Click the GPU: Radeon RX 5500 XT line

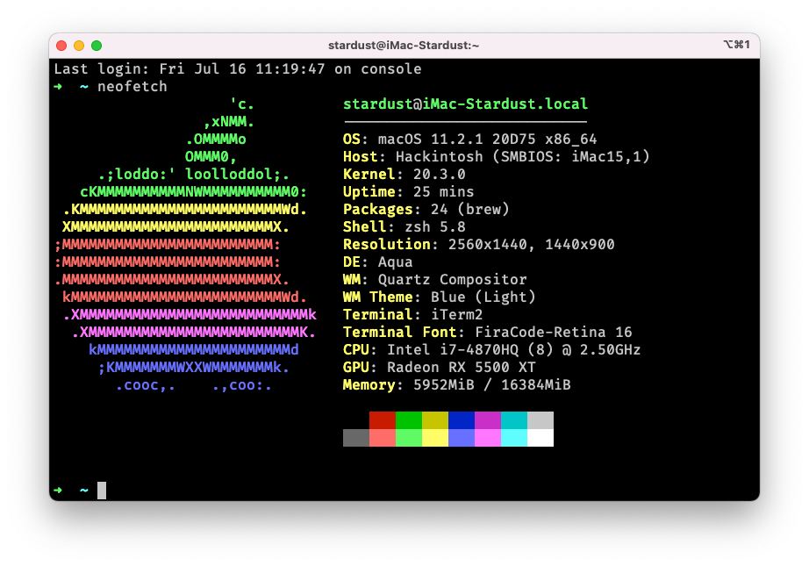coord(440,368)
